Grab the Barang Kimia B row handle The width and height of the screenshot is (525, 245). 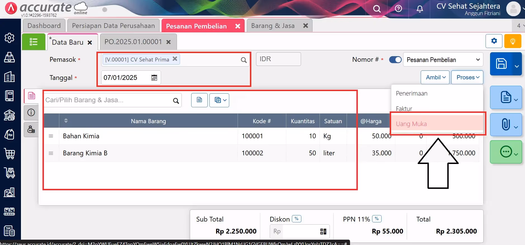(51, 153)
